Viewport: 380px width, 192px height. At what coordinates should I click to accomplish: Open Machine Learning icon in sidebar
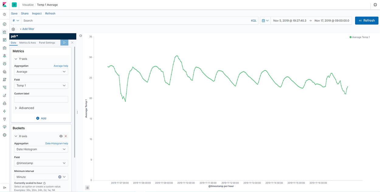pos(5,64)
